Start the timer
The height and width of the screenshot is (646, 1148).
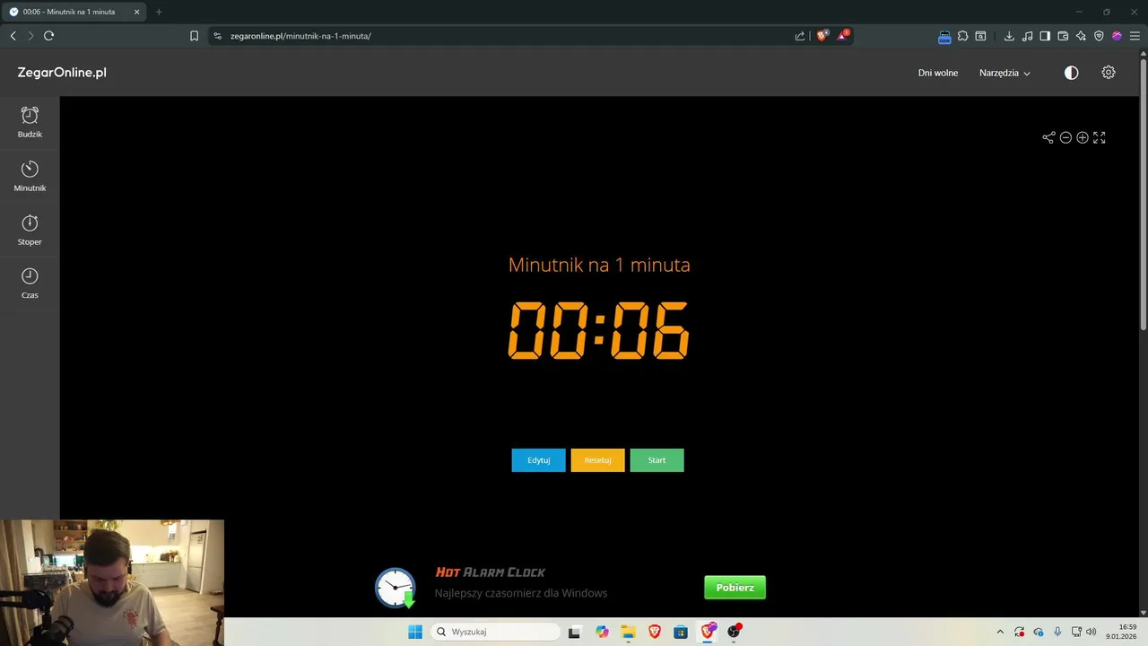tap(657, 460)
